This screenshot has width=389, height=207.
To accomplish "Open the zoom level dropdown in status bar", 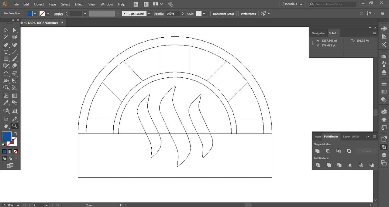I will (19, 205).
